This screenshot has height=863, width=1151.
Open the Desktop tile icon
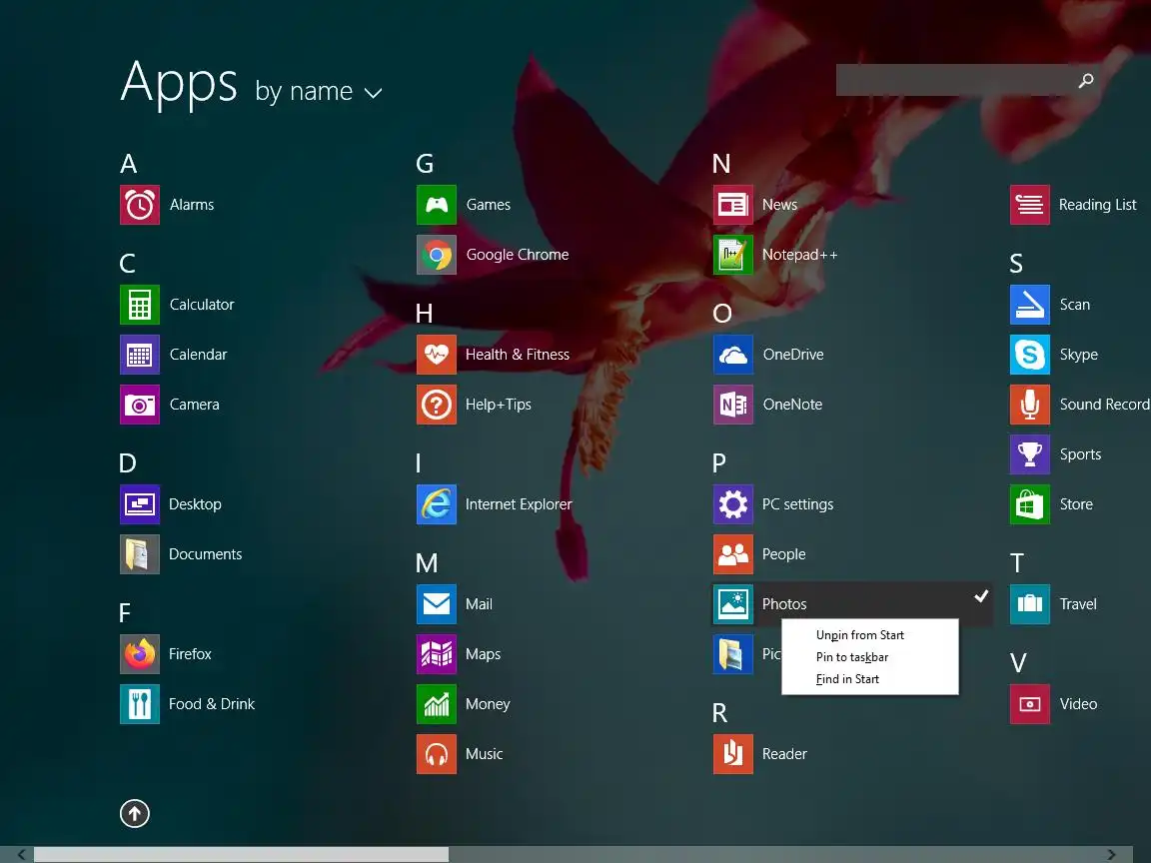[140, 504]
